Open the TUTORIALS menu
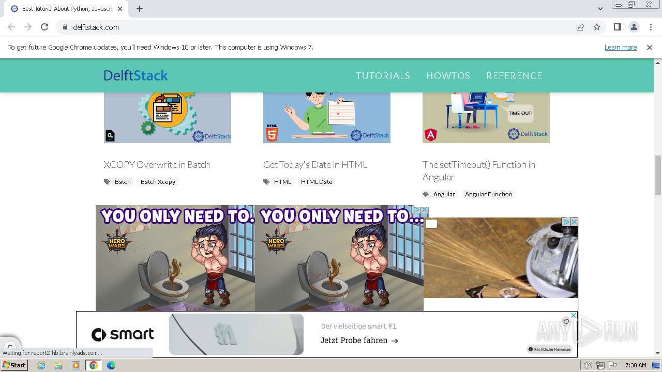The image size is (662, 372). point(383,75)
